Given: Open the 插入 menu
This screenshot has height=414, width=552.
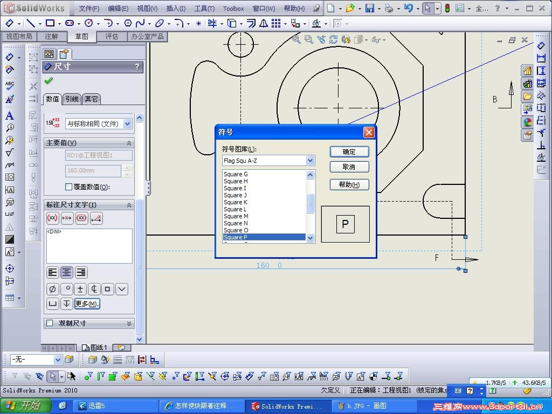Looking at the screenshot, I should tap(176, 9).
